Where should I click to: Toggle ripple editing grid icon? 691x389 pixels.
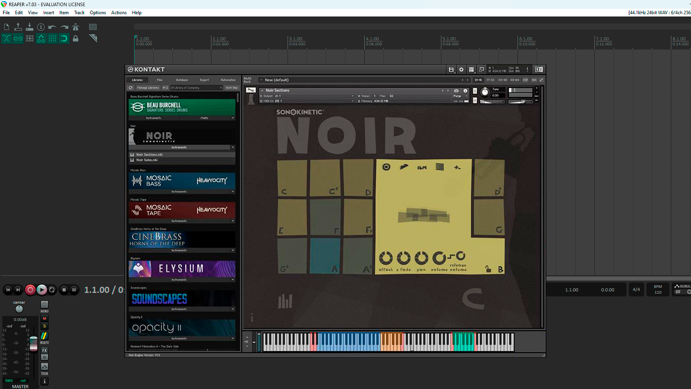pyautogui.click(x=30, y=38)
